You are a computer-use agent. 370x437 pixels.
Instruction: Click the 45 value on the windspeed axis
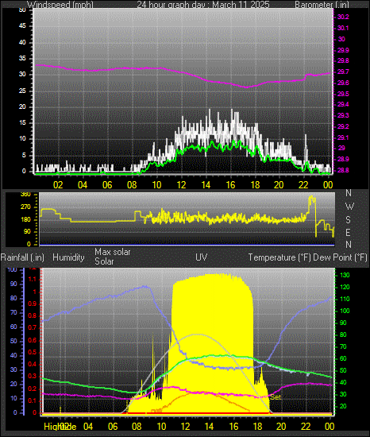tap(22, 26)
